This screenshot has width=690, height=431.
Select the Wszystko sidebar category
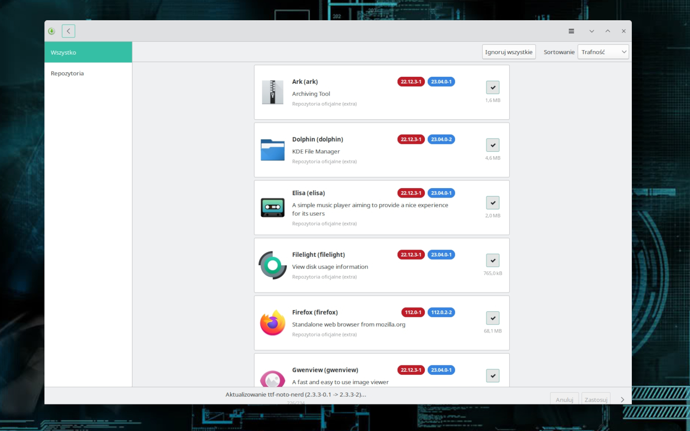pos(88,52)
